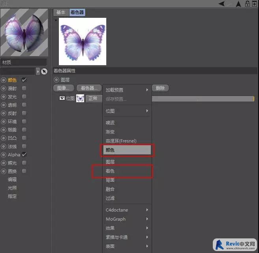Click the material name input field
Image resolution: width=259 pixels, height=253 pixels.
click(x=23, y=62)
